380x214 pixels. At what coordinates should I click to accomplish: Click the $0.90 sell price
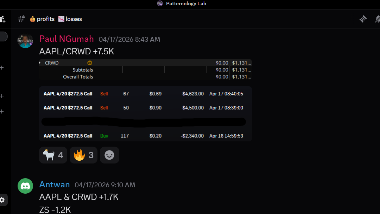coord(156,108)
